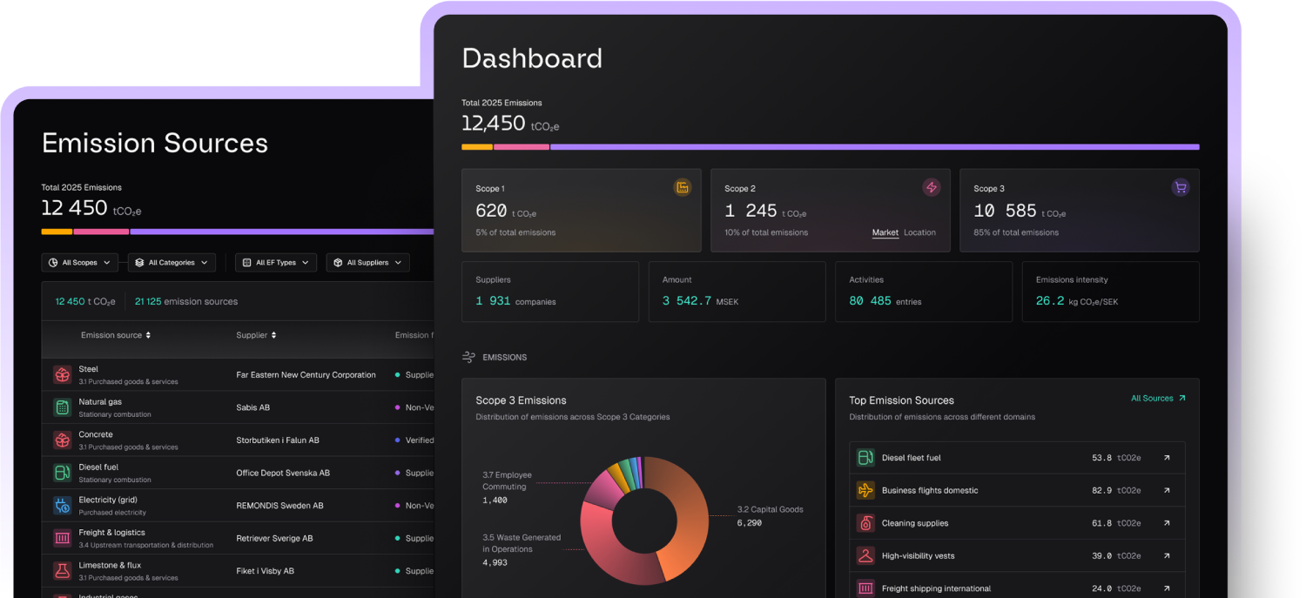The image size is (1306, 598).
Task: Sort table by Supplier column
Action: click(x=256, y=335)
